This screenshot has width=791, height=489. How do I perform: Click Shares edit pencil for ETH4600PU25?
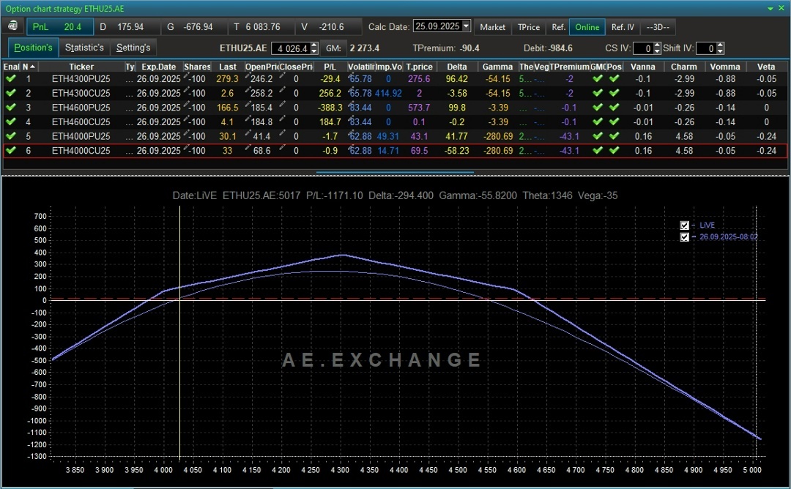coord(187,105)
